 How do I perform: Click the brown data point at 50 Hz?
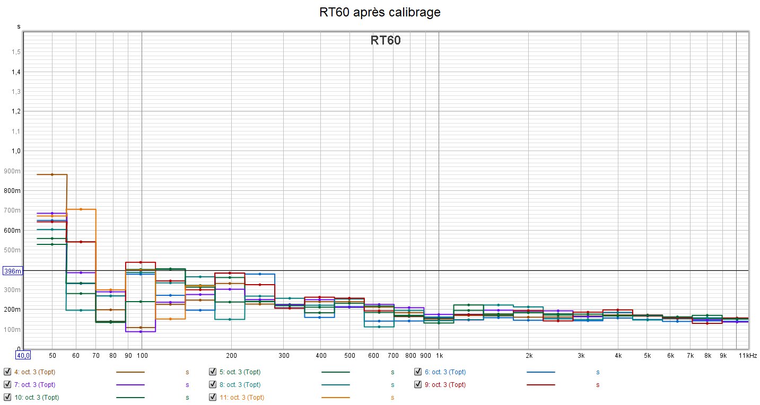[x=52, y=174]
